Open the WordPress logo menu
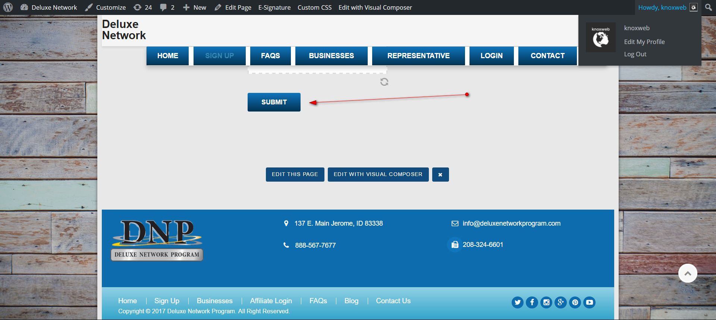The width and height of the screenshot is (716, 320). pyautogui.click(x=8, y=7)
